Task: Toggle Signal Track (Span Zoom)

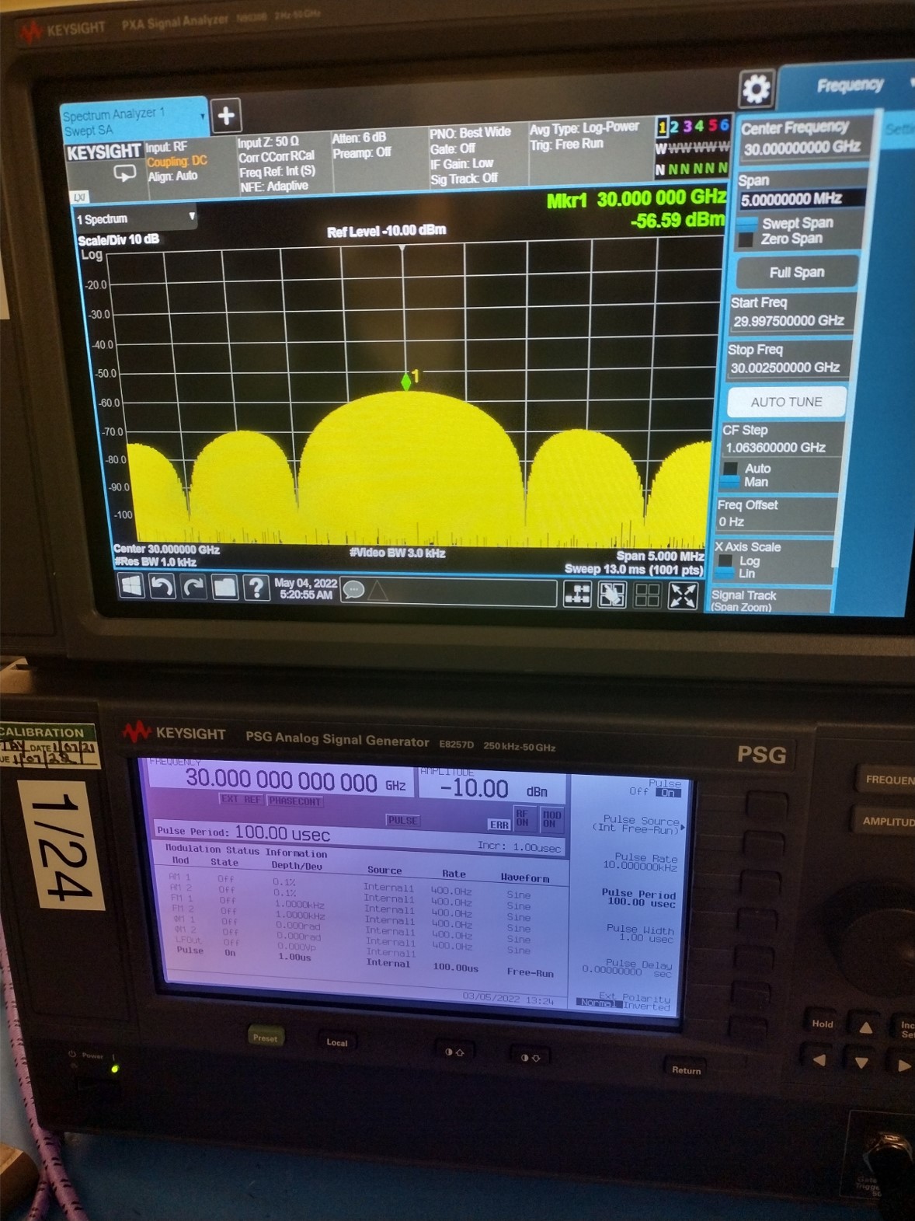Action: [x=769, y=601]
